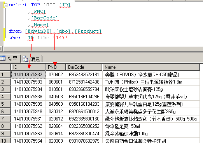The width and height of the screenshot is (203, 143).
Task: Click ID cell 140102075933
Action: 28,82
